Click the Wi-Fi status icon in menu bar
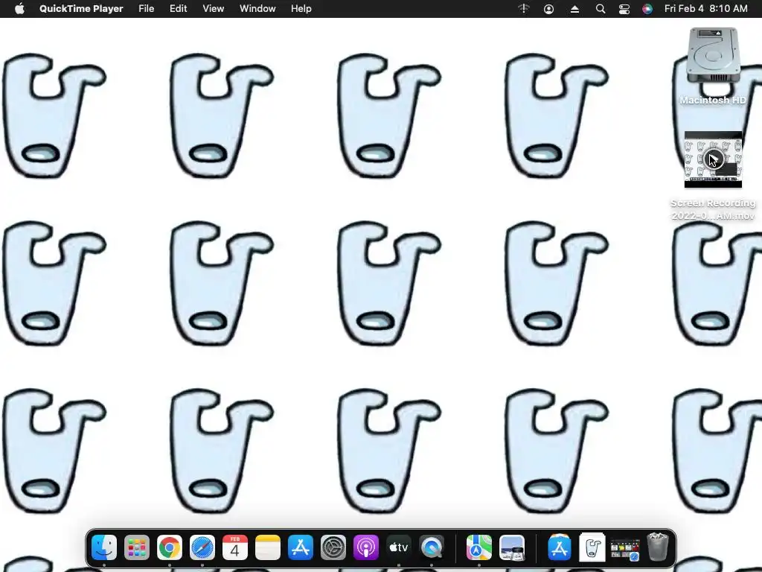 point(523,9)
